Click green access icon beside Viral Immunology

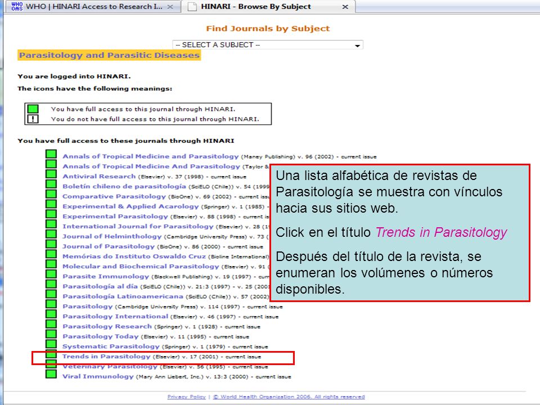tap(51, 373)
